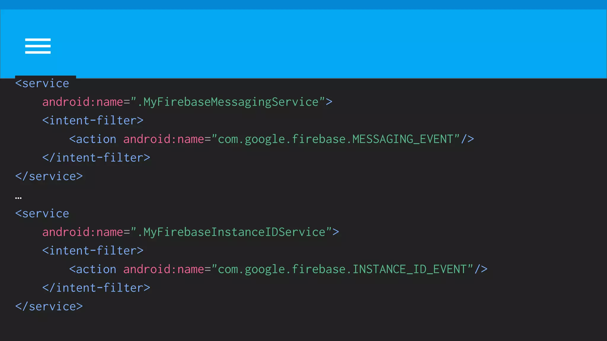The image size is (607, 341).
Task: Click the first "<intent-filter>" opening tag
Action: [93, 120]
